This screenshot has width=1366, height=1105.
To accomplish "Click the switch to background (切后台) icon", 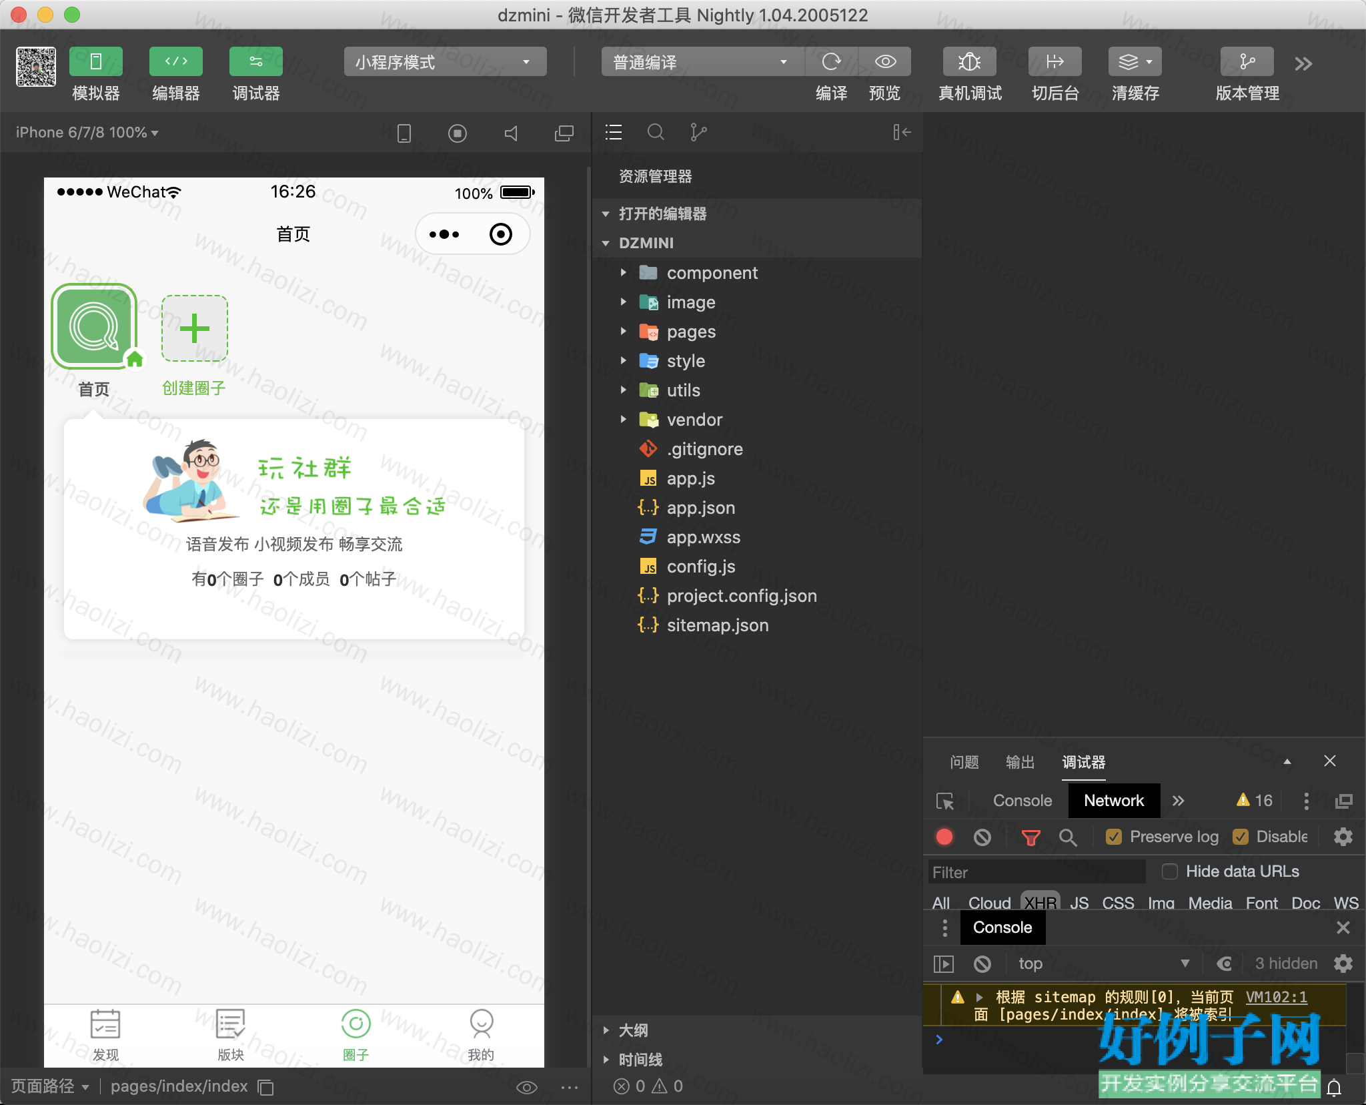I will [x=1055, y=62].
